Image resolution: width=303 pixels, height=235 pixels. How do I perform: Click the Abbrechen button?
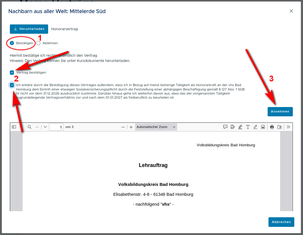click(281, 222)
